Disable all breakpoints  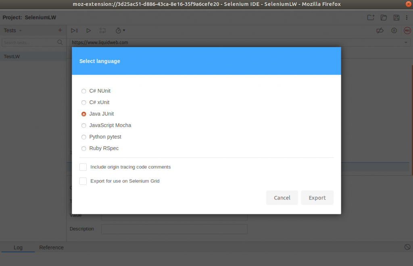pos(380,30)
